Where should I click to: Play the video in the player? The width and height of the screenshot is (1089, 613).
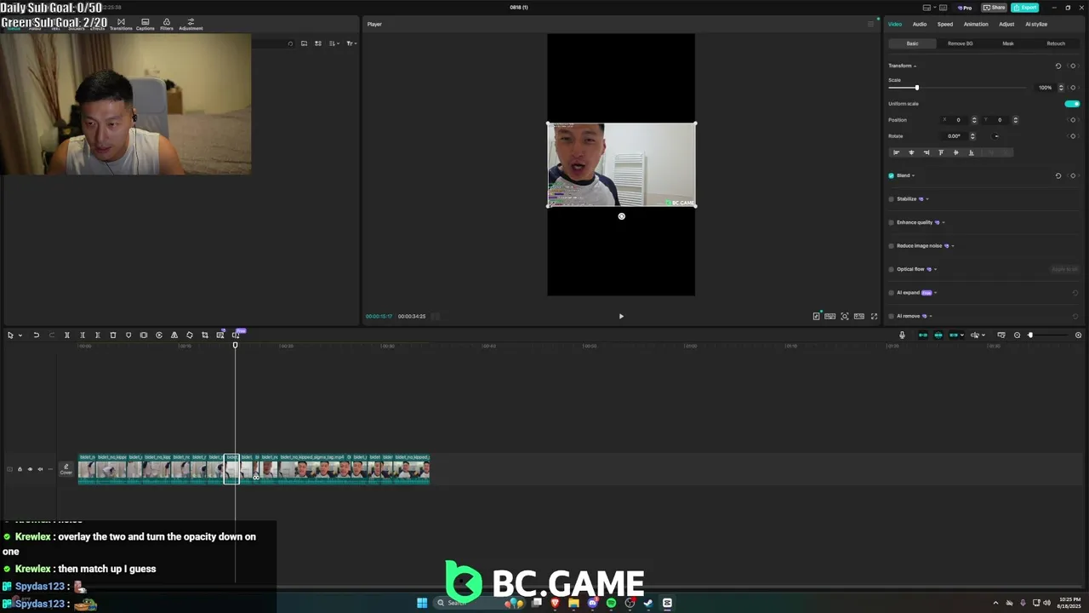[x=621, y=317]
